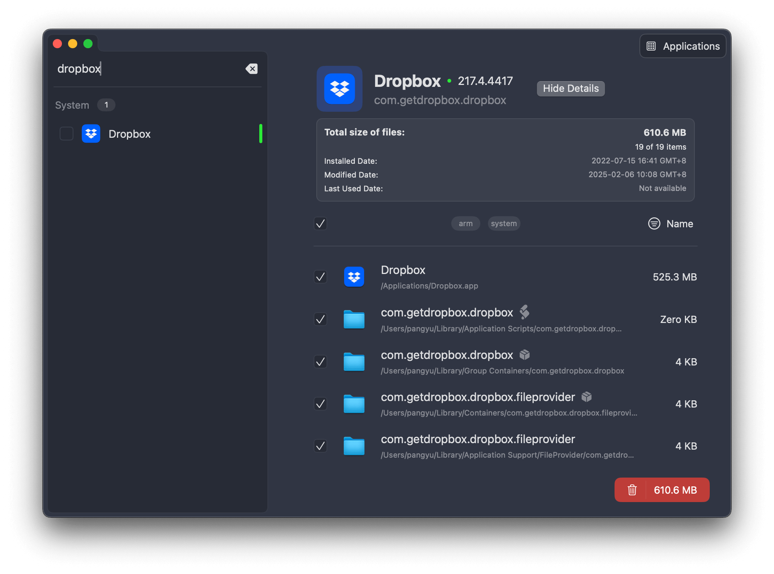Screen dimensions: 774x574
Task: Click the System count badge showing 1
Action: tap(106, 105)
